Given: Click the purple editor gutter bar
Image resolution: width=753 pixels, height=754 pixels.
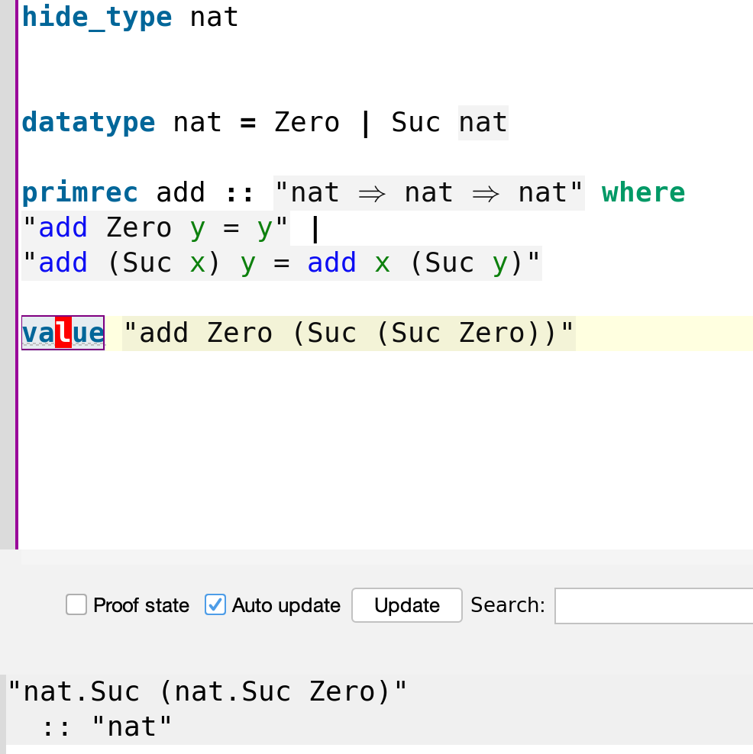Looking at the screenshot, I should [16, 275].
